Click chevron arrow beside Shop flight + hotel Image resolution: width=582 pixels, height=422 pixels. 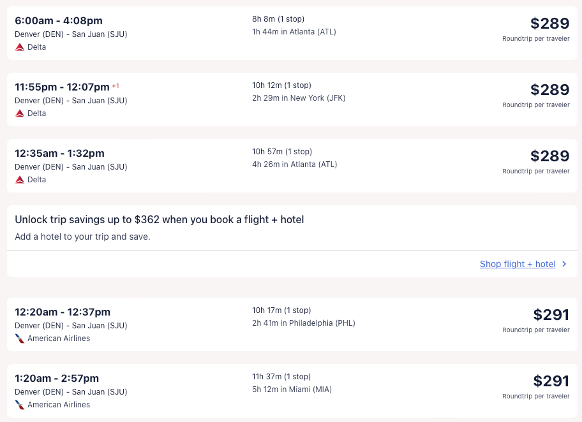pos(564,264)
